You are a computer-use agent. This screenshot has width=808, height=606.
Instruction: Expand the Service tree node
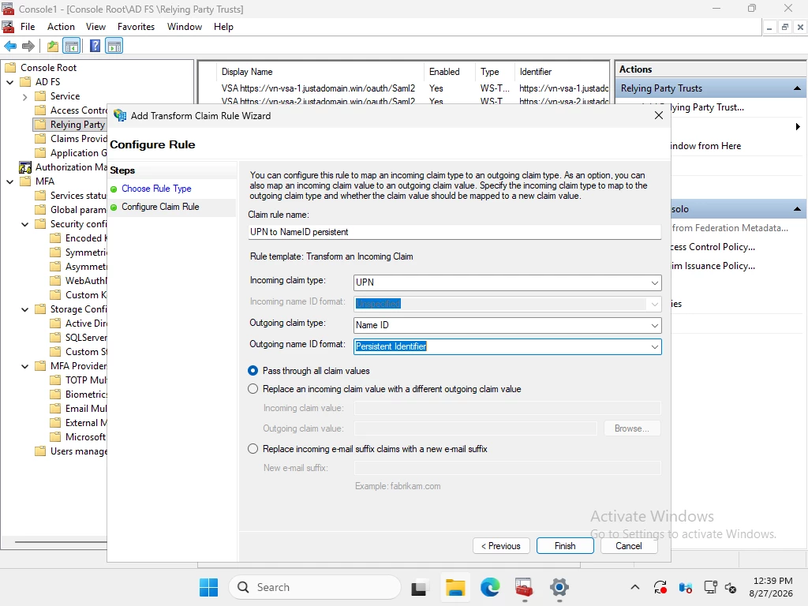(x=24, y=96)
